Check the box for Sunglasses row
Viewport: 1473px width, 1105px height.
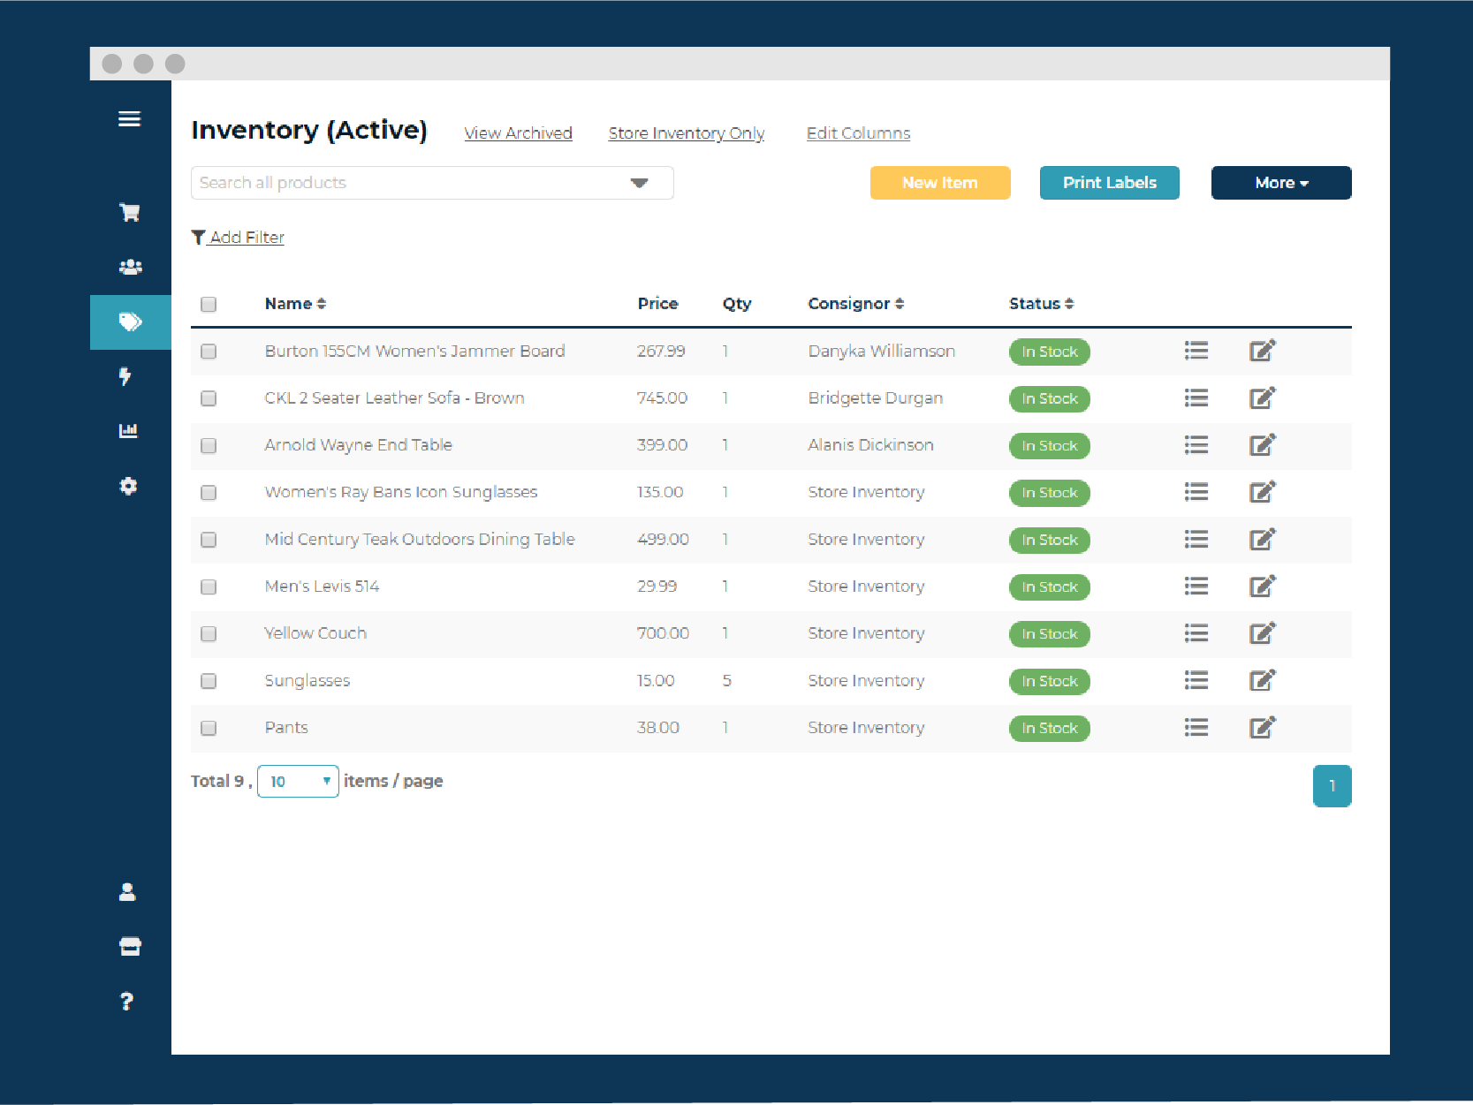tap(209, 681)
